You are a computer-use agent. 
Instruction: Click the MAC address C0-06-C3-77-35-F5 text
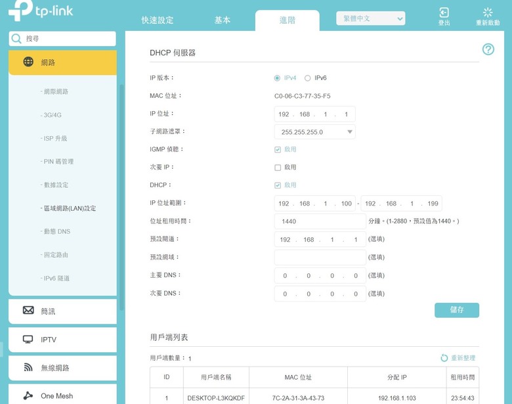pyautogui.click(x=303, y=96)
